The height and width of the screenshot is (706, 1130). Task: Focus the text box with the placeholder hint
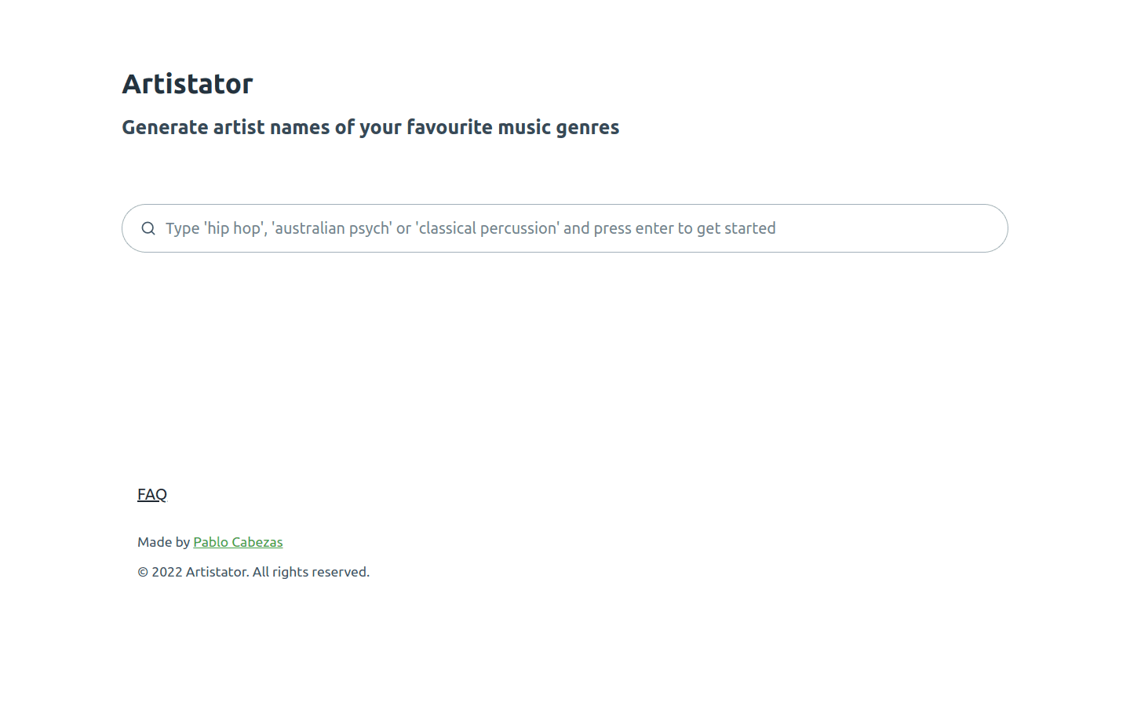click(x=549, y=228)
